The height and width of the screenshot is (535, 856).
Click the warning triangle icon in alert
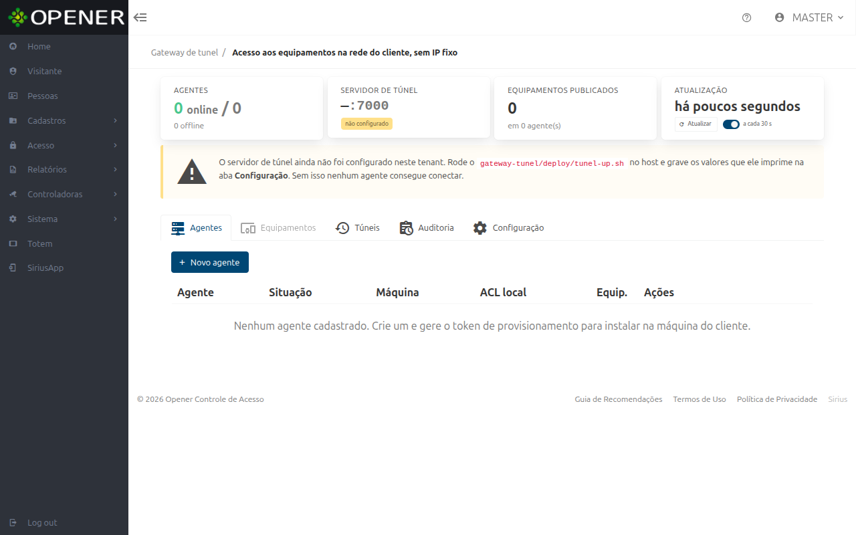(192, 171)
